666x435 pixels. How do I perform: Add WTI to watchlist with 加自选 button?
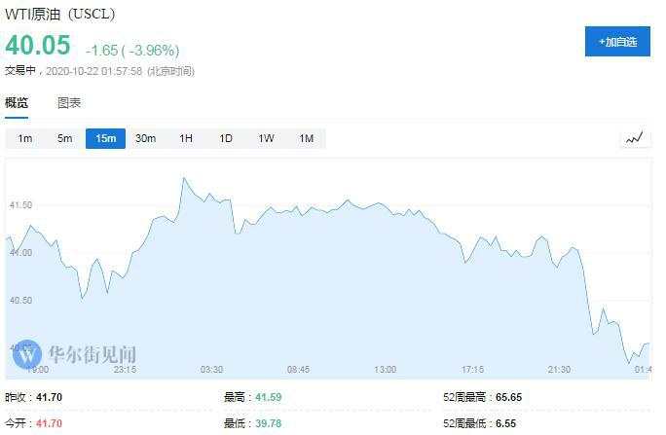tap(616, 42)
